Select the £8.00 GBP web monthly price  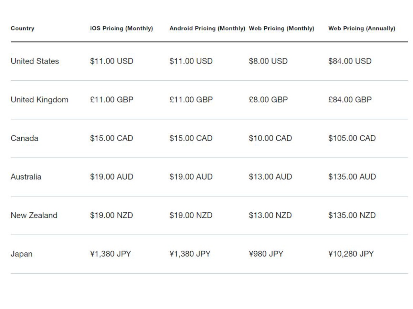(x=268, y=100)
